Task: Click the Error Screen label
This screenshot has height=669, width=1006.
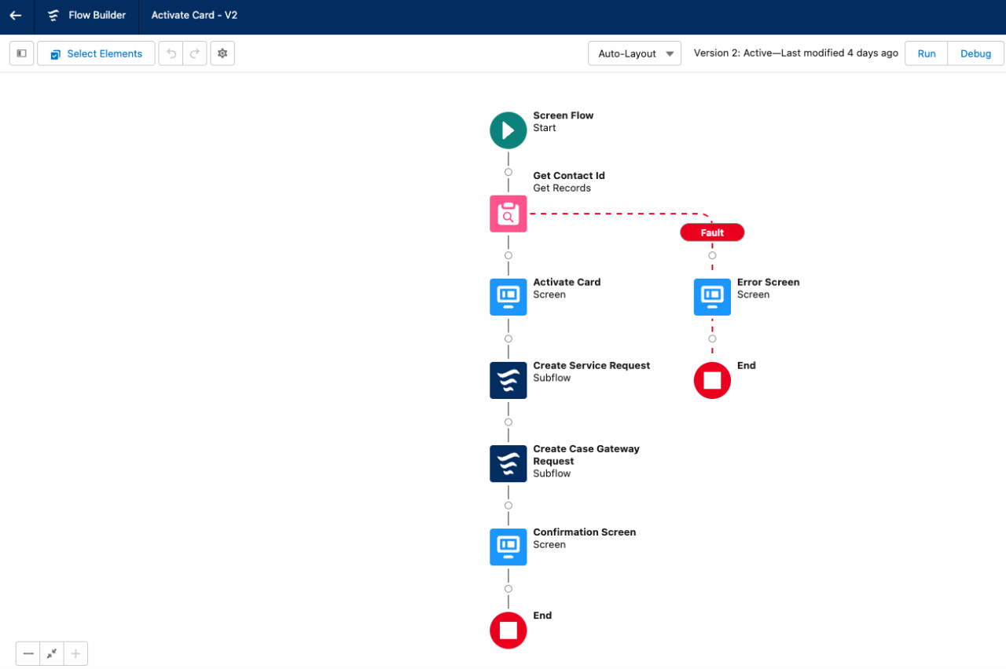Action: coord(769,283)
